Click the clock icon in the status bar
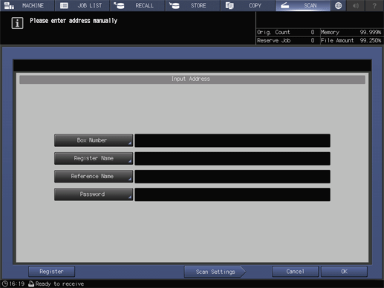Image resolution: width=384 pixels, height=288 pixels. click(5, 284)
